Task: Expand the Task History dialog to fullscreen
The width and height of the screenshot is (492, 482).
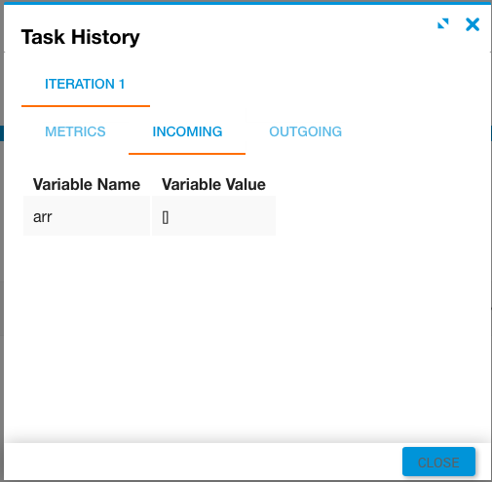Action: [x=443, y=23]
